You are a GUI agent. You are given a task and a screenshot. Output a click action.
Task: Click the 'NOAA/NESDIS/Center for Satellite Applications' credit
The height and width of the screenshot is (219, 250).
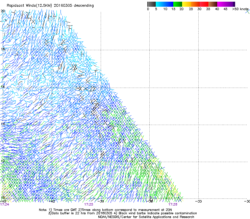135,217
